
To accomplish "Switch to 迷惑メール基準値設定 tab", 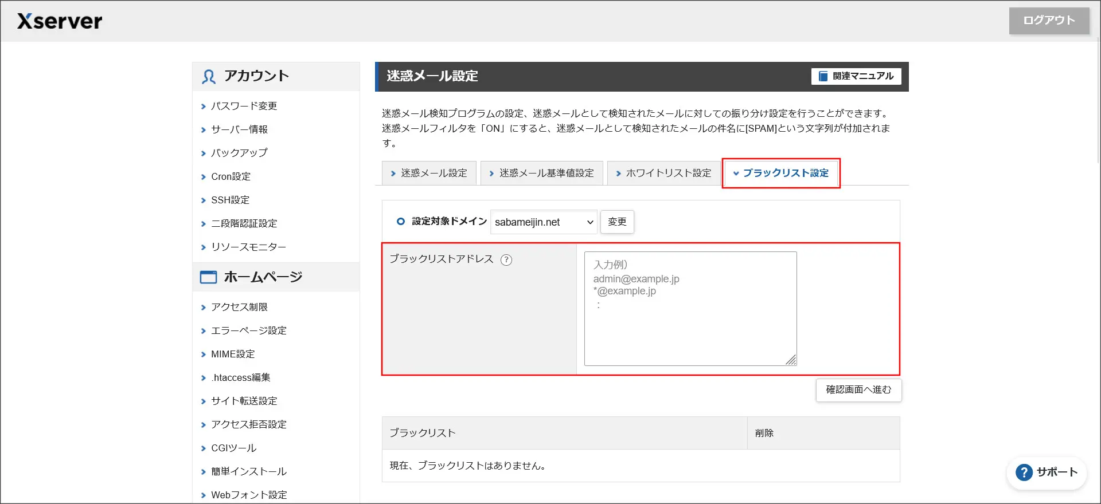I will (x=542, y=173).
